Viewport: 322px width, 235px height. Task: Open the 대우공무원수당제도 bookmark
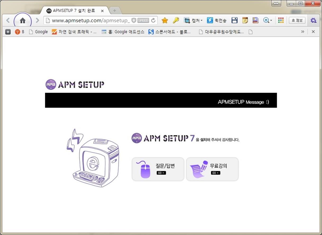coord(221,32)
